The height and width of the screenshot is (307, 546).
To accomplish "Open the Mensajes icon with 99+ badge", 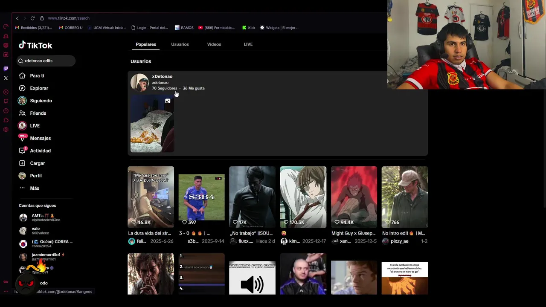I will pyautogui.click(x=22, y=138).
